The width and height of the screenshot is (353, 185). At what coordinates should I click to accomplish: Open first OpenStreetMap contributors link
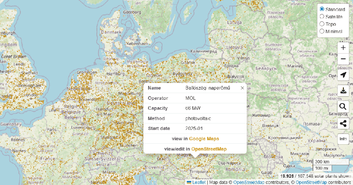coord(249,182)
